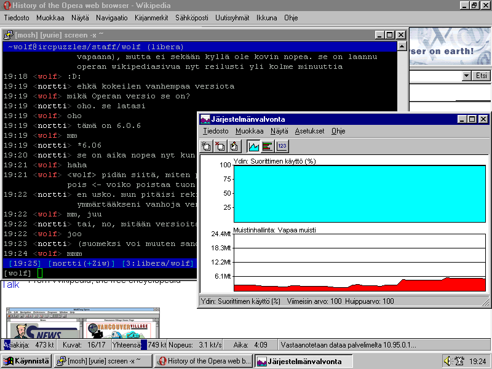Screen dimensions: 492x369
Task: Switch to line chart view in Järjestelmänvalvonta
Action: click(x=253, y=146)
